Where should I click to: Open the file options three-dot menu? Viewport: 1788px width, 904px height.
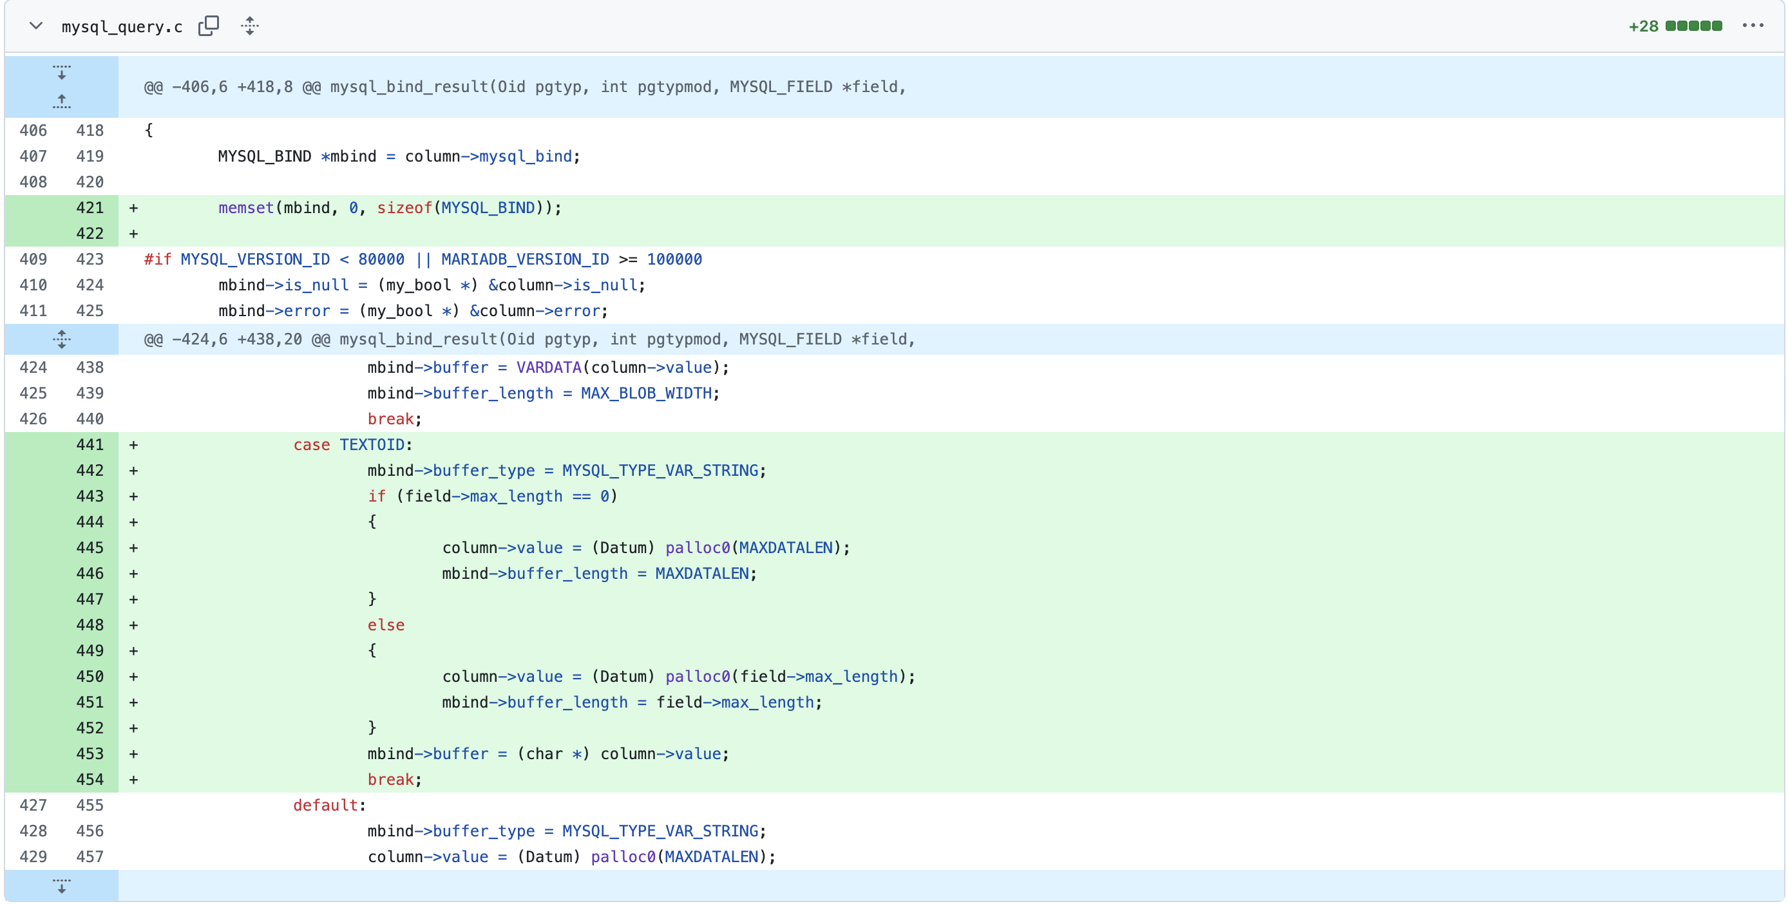tap(1752, 26)
